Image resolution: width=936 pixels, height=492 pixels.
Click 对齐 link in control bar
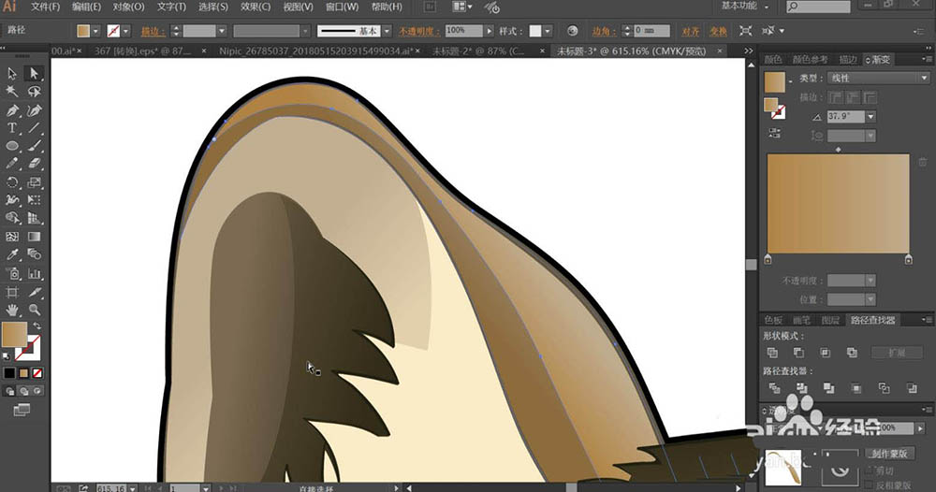pos(691,31)
